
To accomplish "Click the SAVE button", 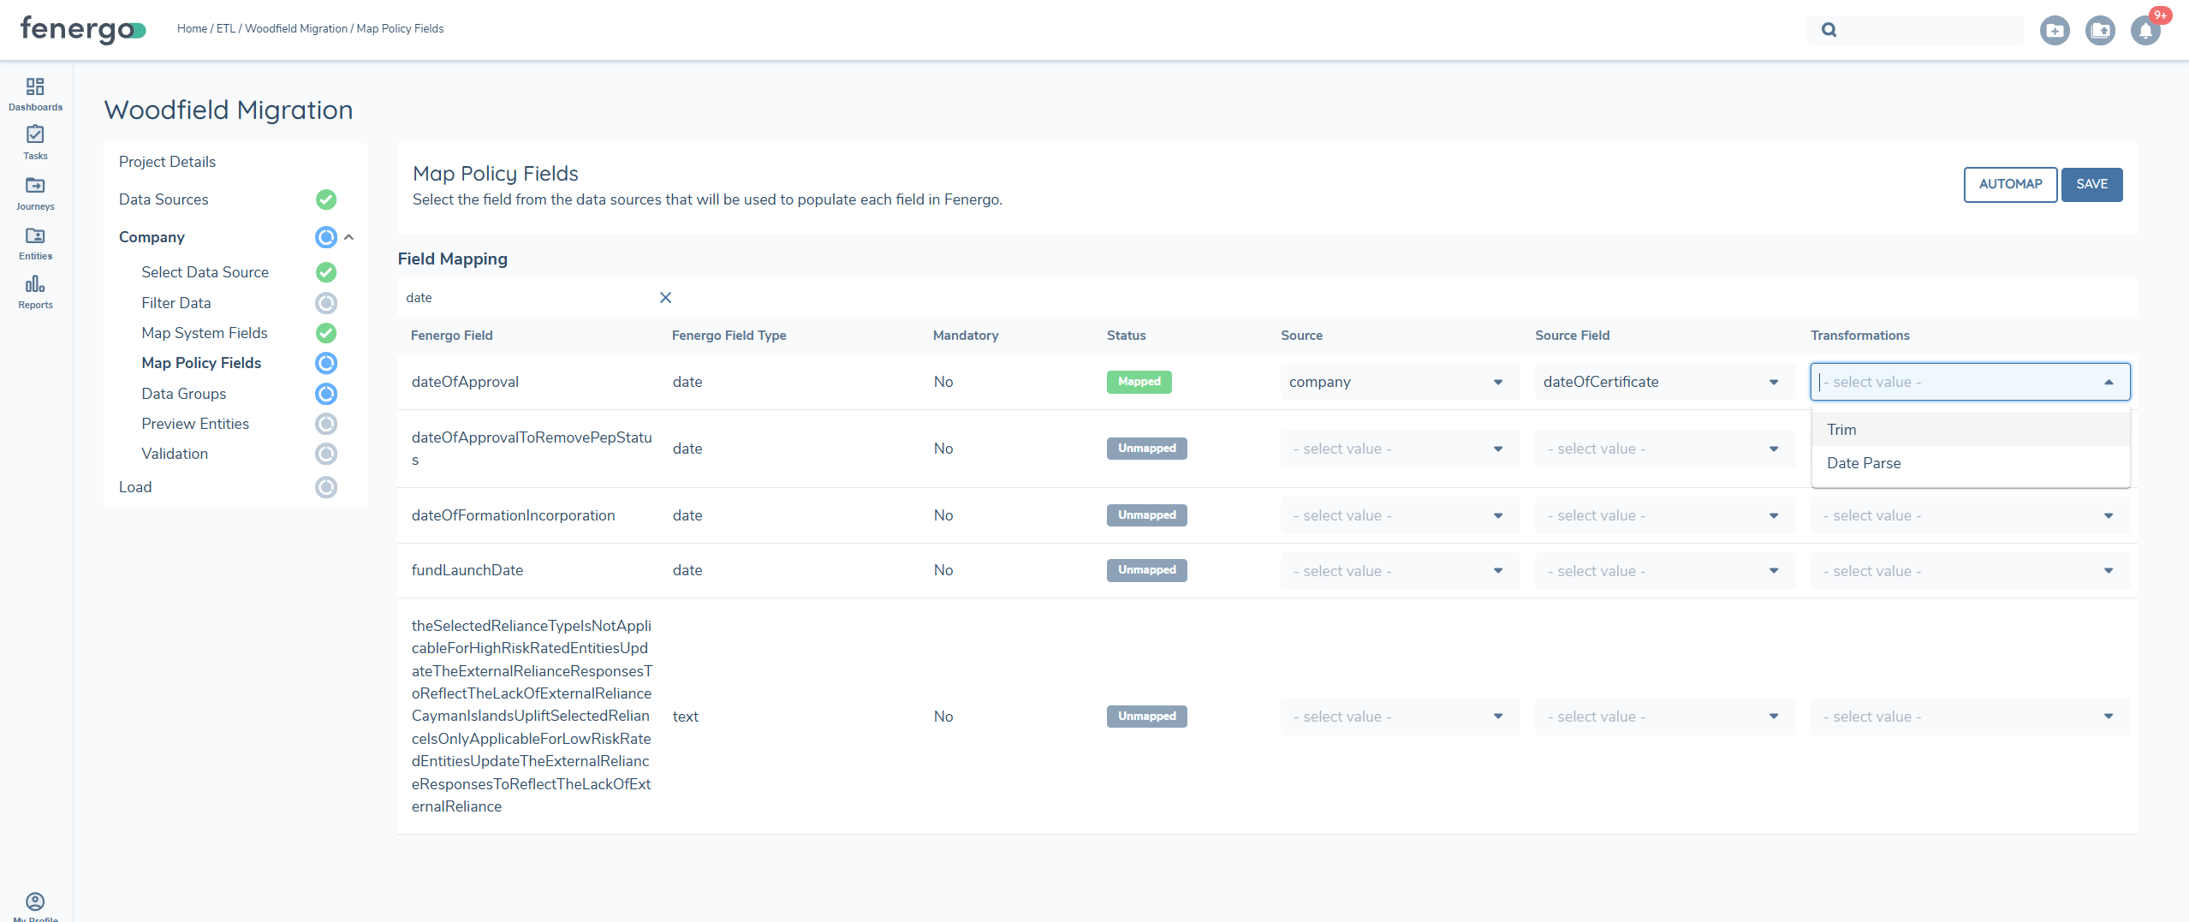I will click(x=2091, y=184).
